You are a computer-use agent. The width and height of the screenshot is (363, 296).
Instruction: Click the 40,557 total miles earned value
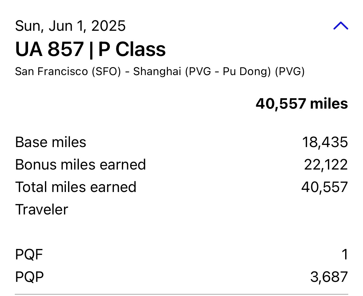tap(325, 187)
